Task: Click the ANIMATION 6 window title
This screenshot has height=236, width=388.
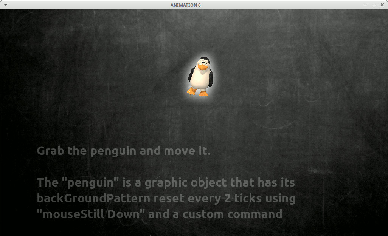Action: (186, 5)
